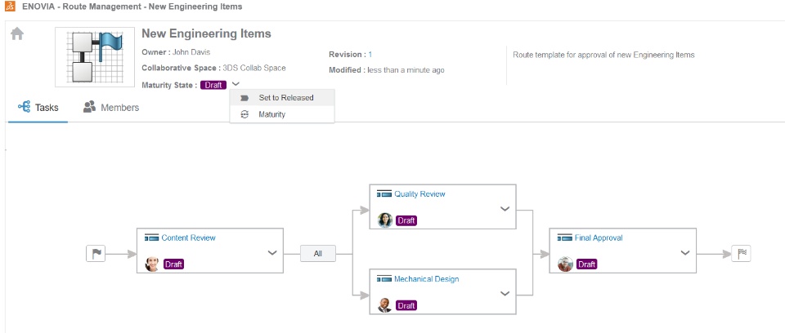Click the Content Review assignee avatar
The image size is (785, 333).
tap(152, 264)
